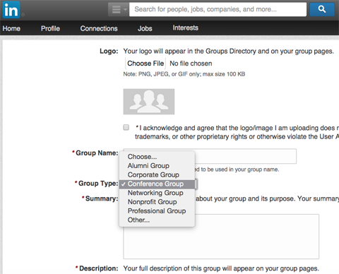
Task: Focus the search for people field
Action: (x=218, y=9)
